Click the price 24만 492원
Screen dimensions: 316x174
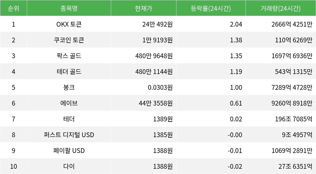coord(157,24)
